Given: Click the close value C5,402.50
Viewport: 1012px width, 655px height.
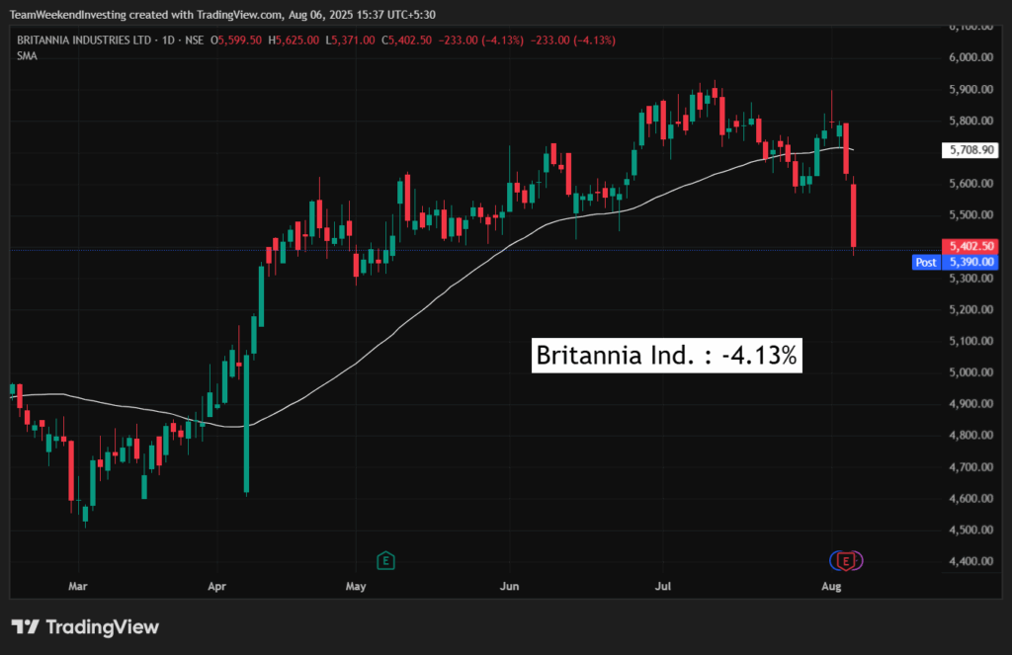Looking at the screenshot, I should coord(406,40).
